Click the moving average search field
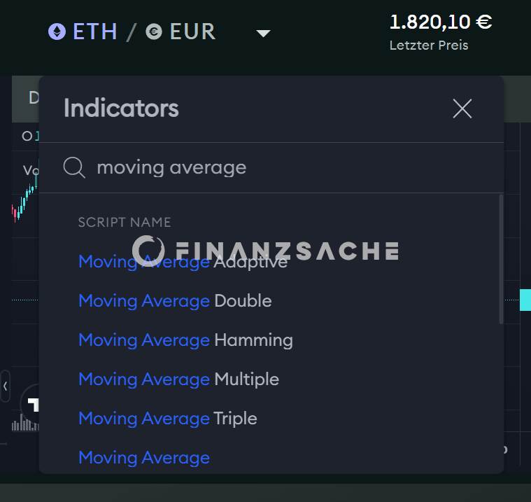 pos(271,168)
